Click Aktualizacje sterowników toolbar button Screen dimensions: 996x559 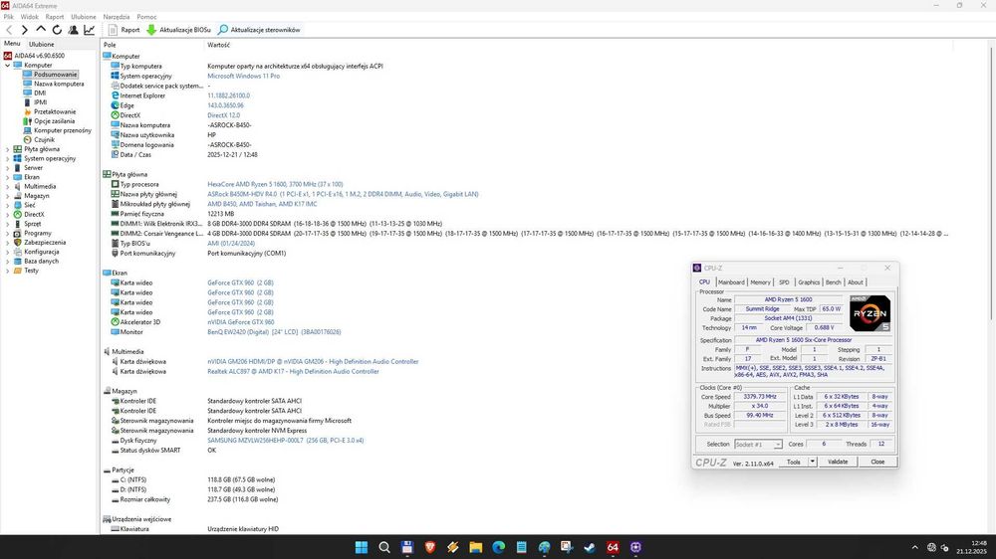click(x=259, y=30)
